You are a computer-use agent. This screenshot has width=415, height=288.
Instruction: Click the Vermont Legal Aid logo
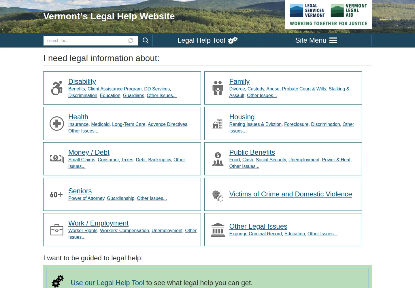(349, 10)
